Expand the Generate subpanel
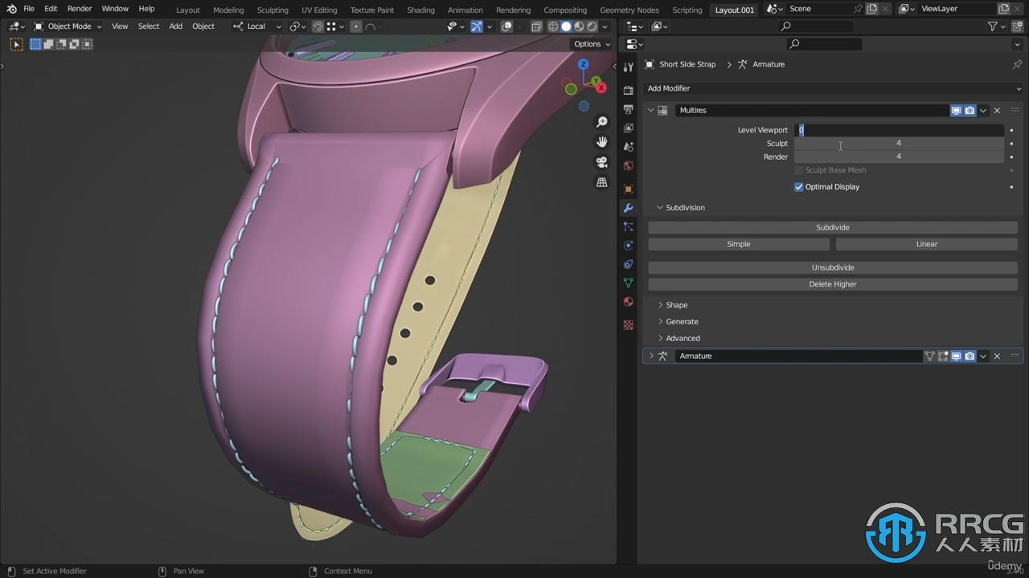 pyautogui.click(x=660, y=322)
